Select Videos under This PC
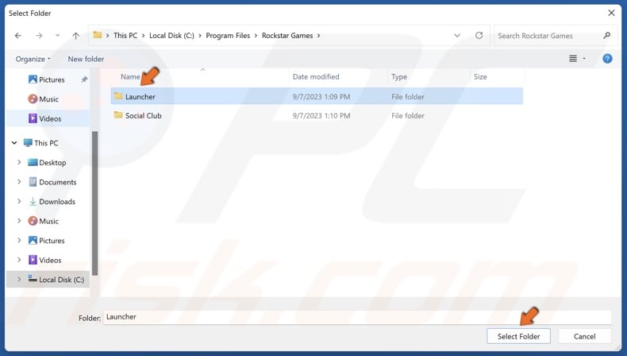Screen dimensions: 627x356 50,261
